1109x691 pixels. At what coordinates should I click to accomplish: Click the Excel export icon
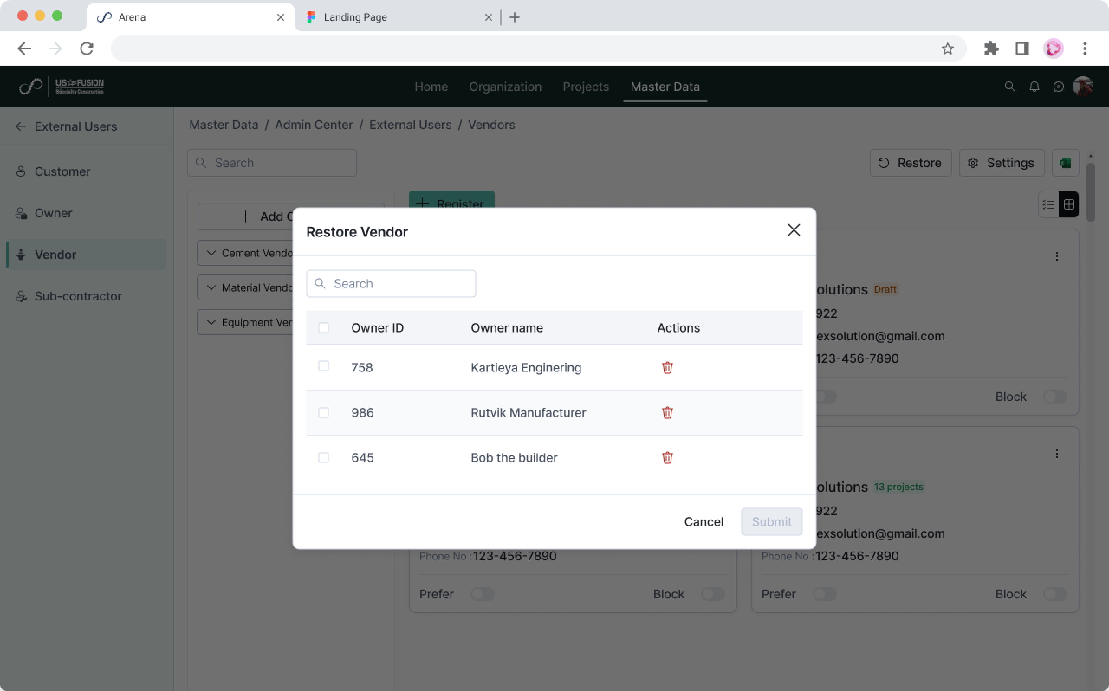click(1065, 163)
